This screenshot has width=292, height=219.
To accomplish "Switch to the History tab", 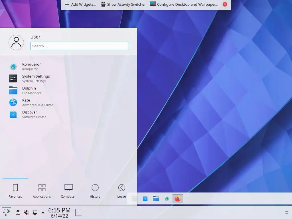I will tap(95, 191).
